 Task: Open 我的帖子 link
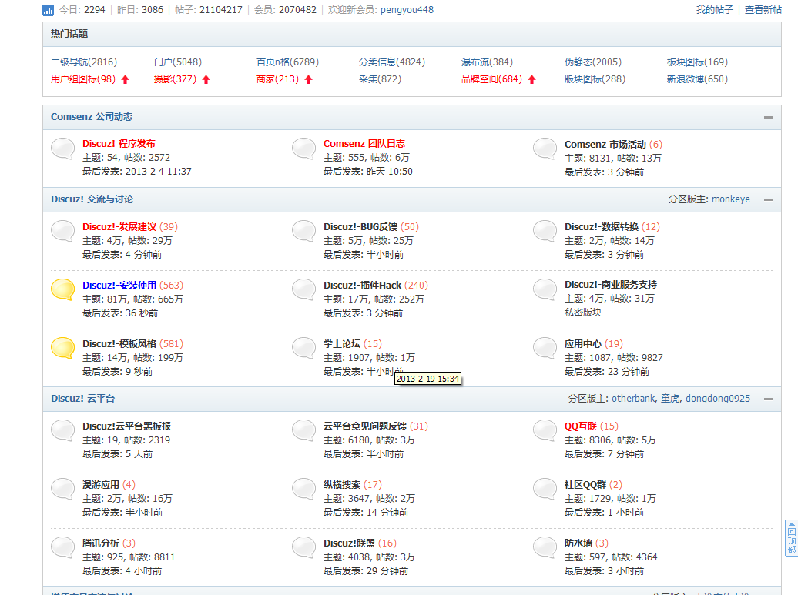click(x=715, y=10)
